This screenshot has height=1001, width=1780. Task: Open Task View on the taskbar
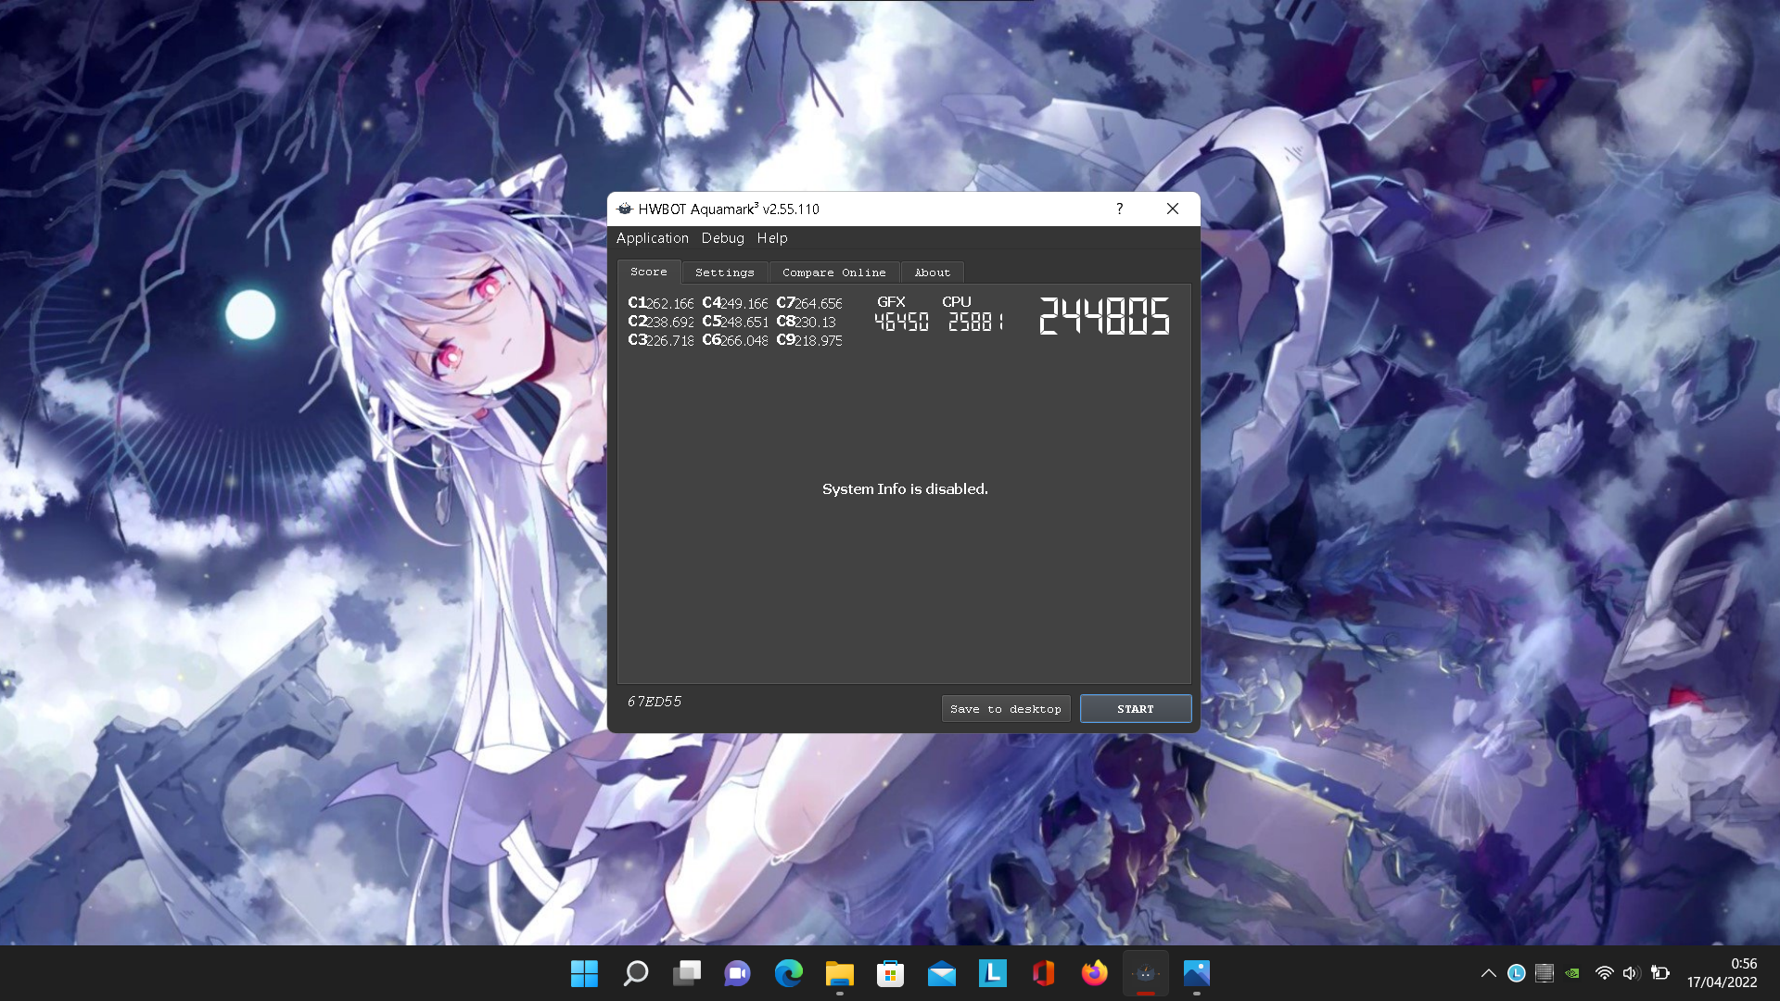[687, 973]
